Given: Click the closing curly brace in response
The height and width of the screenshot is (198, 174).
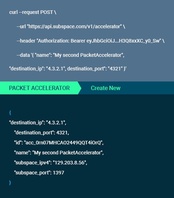Looking at the screenshot, I should tap(10, 183).
